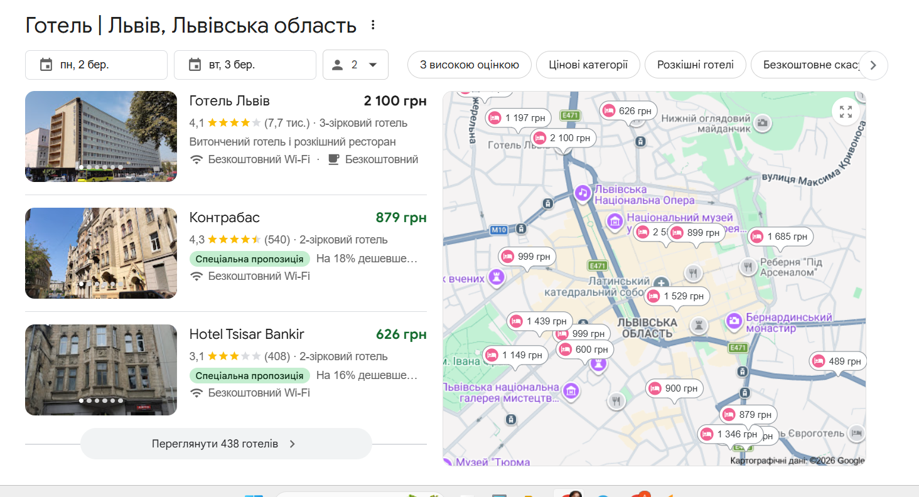Click the "На 16% дешевше" deal text
The image size is (919, 497).
[367, 375]
